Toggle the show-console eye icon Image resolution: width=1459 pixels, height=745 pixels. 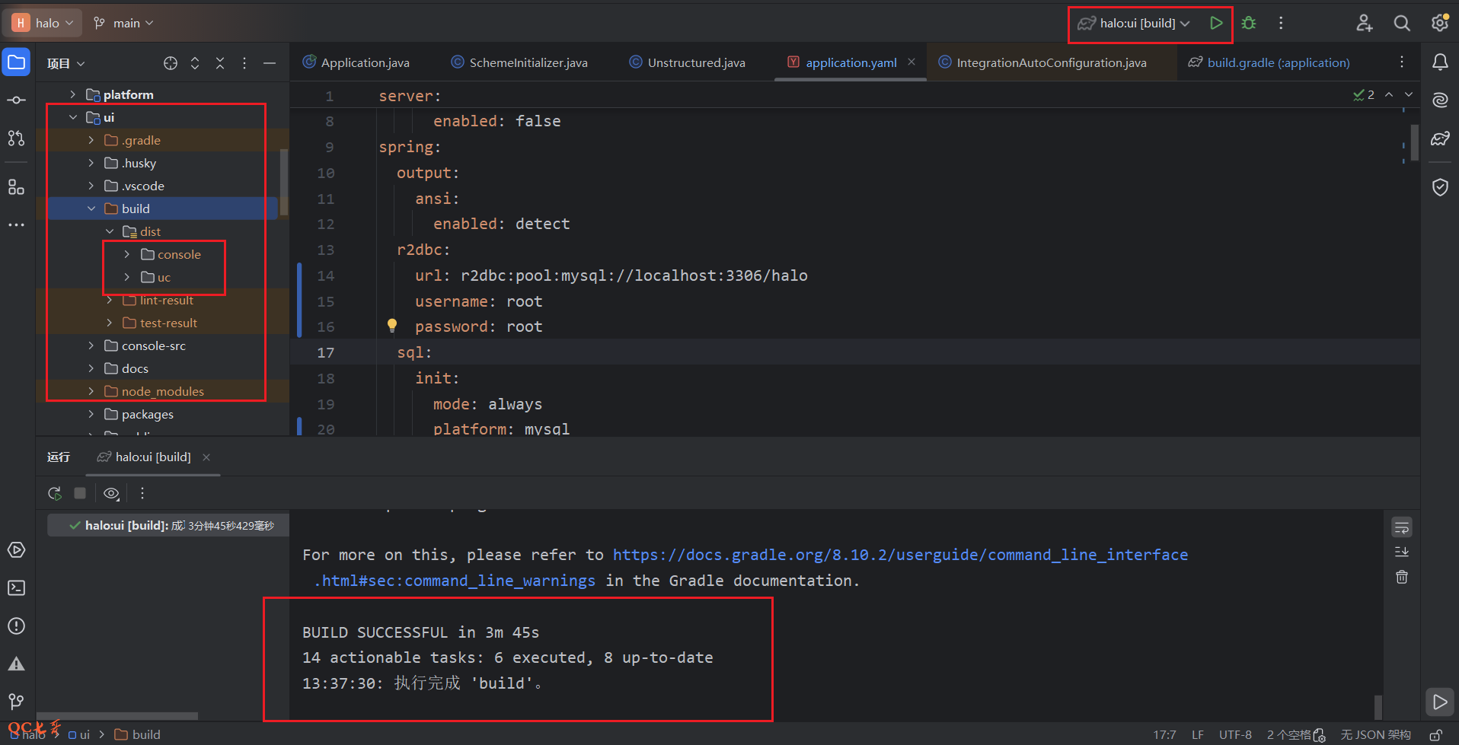[111, 493]
